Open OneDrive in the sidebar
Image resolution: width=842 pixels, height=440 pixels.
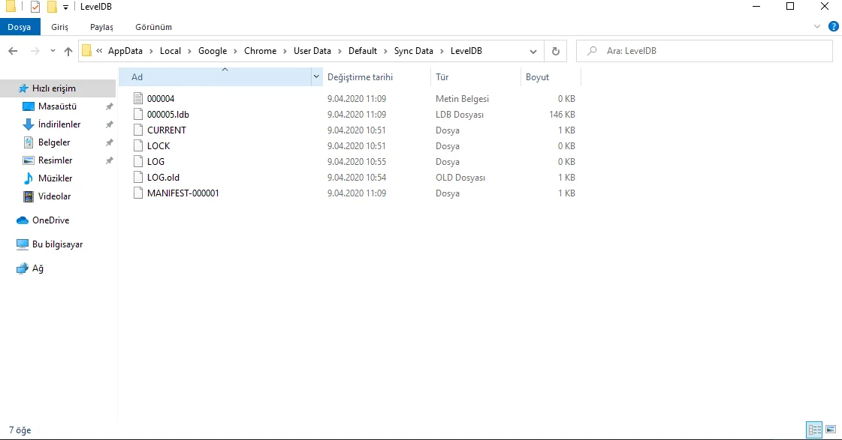point(48,220)
